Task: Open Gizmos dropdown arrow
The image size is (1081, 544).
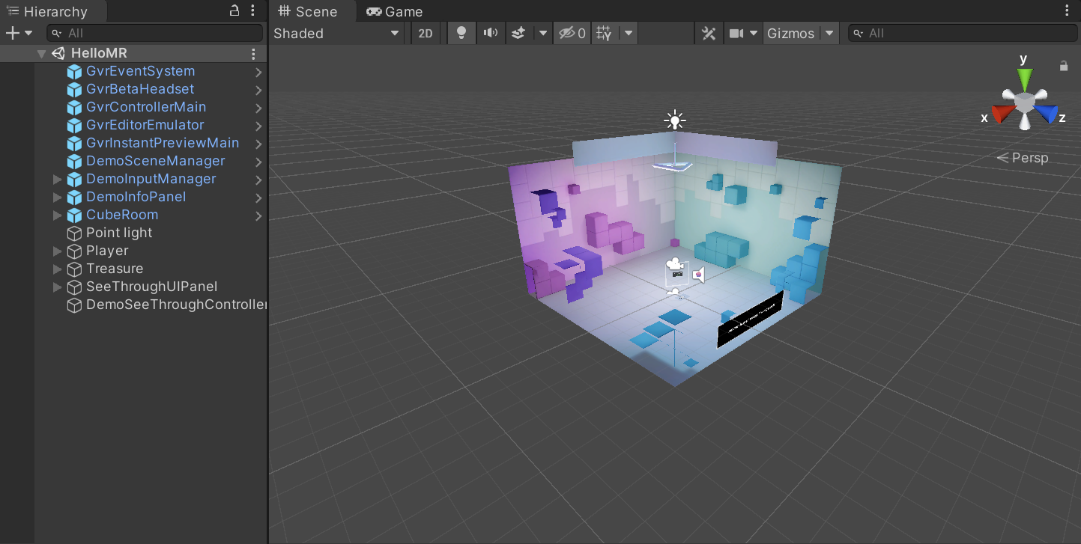Action: (x=829, y=34)
